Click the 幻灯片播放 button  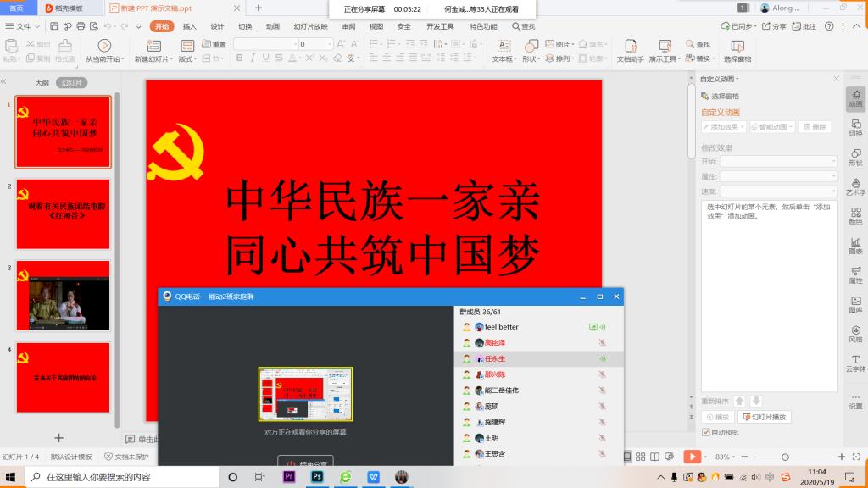765,417
